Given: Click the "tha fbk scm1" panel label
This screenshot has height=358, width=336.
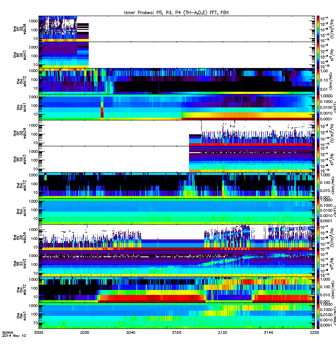Looking at the screenshot, I should point(22,107).
